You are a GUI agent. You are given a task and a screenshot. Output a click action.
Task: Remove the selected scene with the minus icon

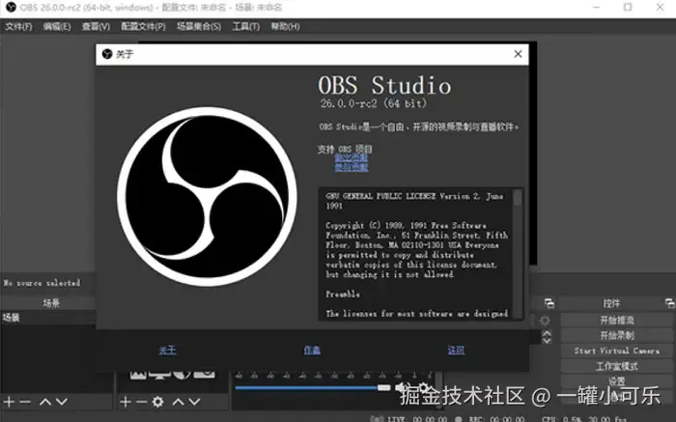pos(25,402)
